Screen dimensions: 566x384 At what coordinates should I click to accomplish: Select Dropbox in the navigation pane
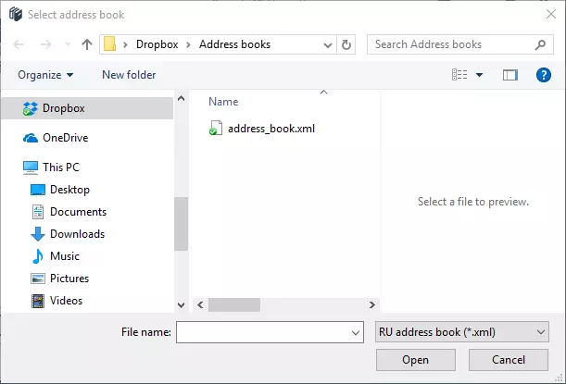click(63, 108)
